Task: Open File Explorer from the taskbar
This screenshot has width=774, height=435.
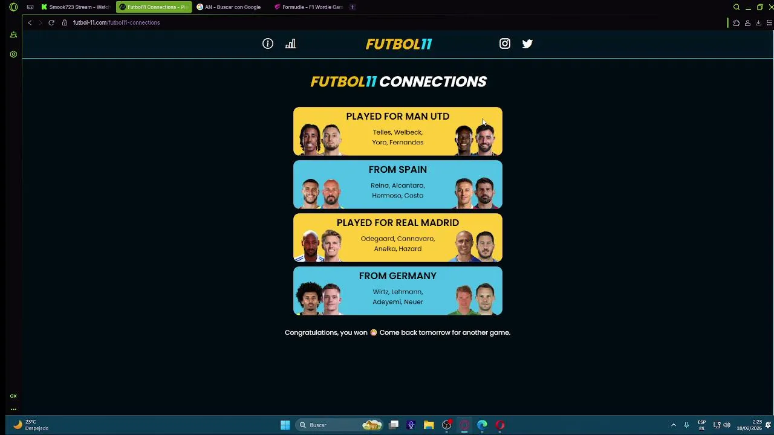Action: pyautogui.click(x=429, y=425)
